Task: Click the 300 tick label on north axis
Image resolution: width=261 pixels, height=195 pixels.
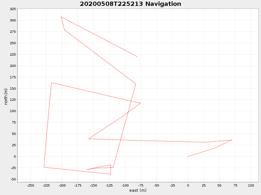Action: pos(13,20)
